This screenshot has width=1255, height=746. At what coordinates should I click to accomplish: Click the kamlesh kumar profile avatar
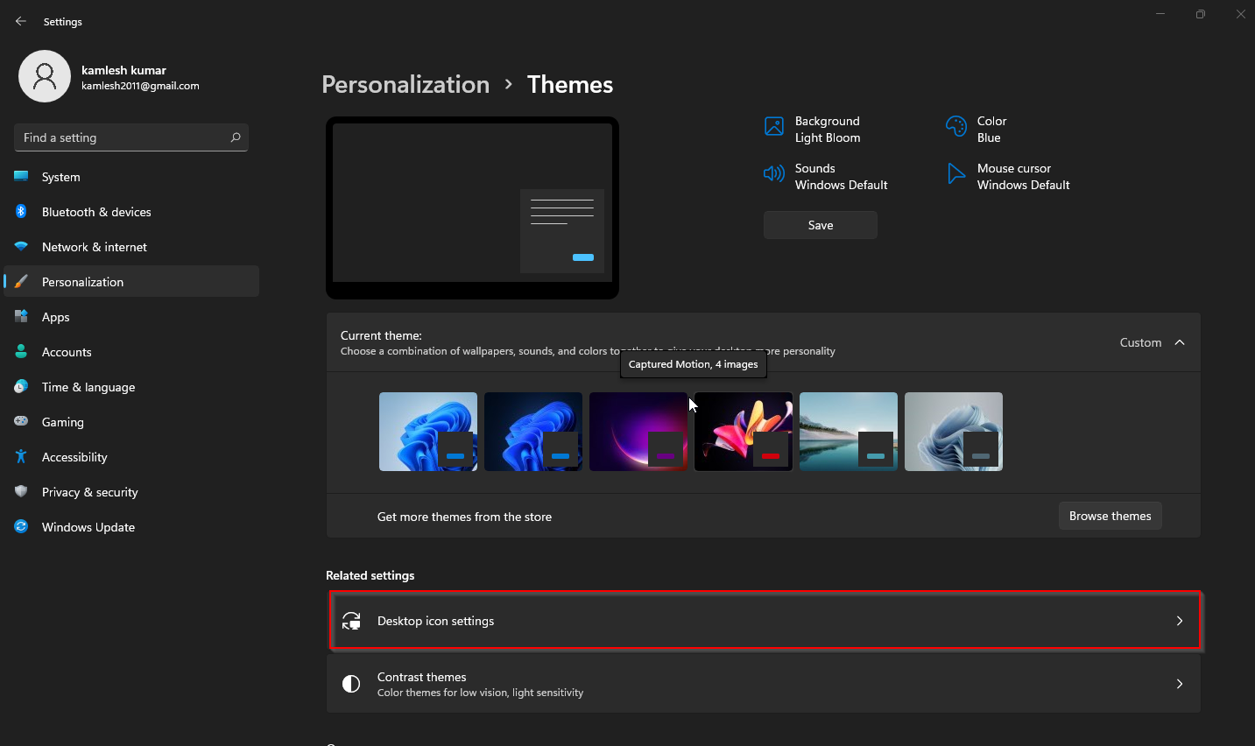[45, 76]
